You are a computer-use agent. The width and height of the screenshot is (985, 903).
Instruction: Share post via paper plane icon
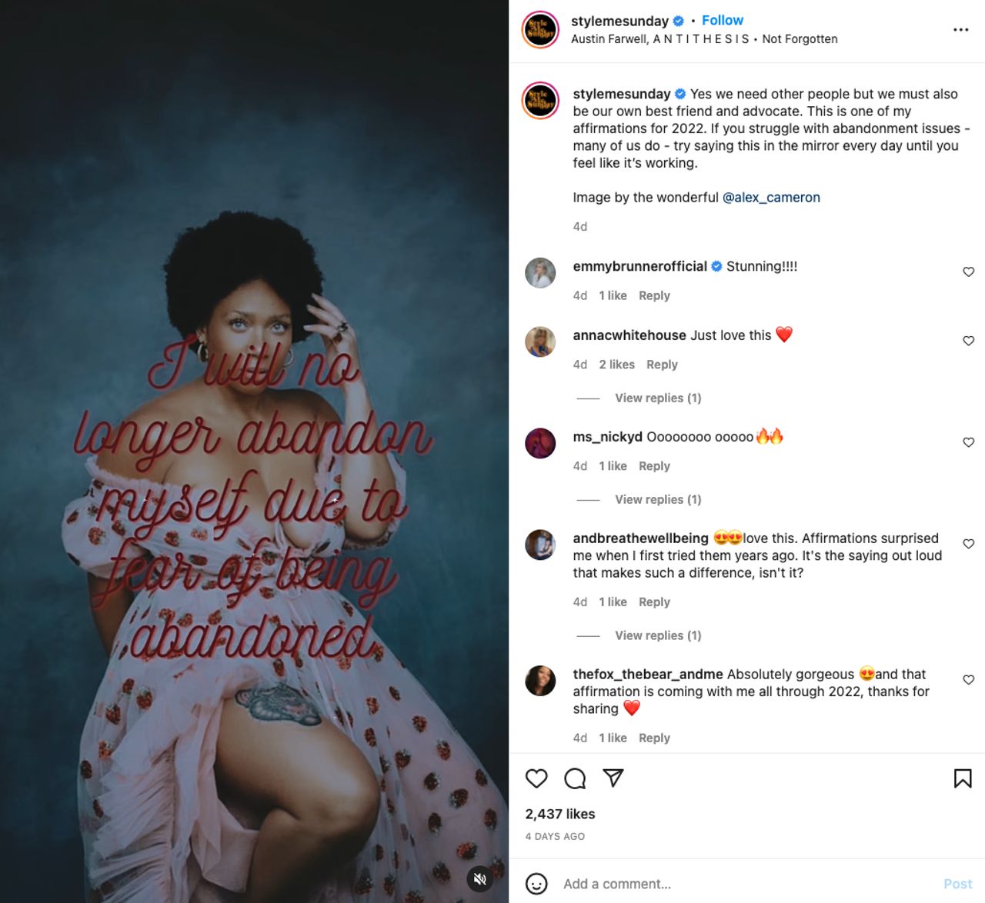tap(613, 778)
